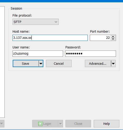Image resolution: width=123 pixels, height=130 pixels.
Task: Expand the Advanced button dropdown arrow
Action: [x=113, y=63]
